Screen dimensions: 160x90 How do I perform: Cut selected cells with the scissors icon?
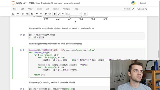point(23,14)
